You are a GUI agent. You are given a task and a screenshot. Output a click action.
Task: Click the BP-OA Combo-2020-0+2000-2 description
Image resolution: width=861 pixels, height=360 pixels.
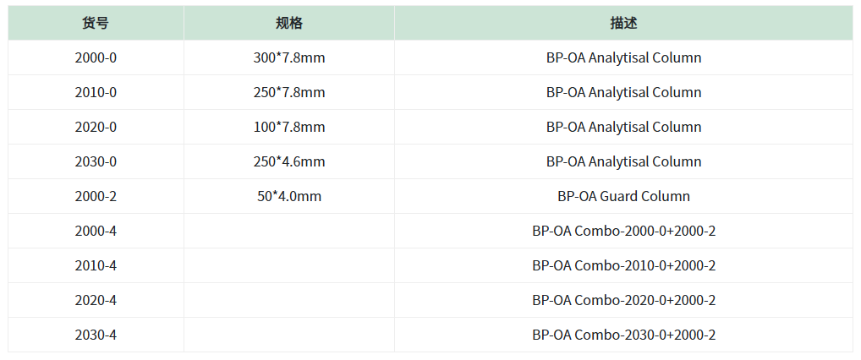(624, 300)
